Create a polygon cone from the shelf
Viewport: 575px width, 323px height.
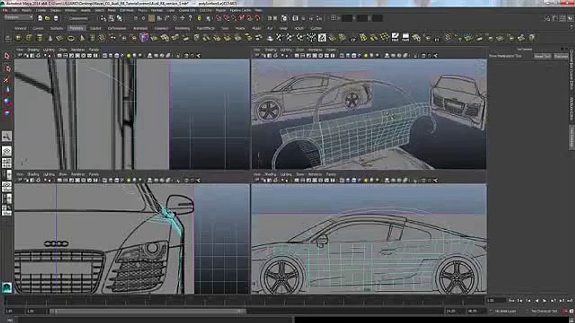[51, 38]
